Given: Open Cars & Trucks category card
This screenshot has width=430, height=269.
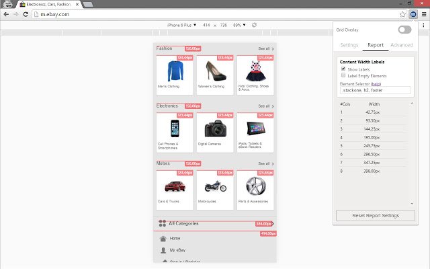Looking at the screenshot, I should pos(175,190).
